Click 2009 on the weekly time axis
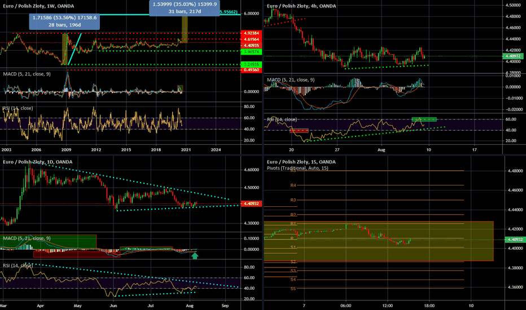Screen dimensions: 526x310 click(x=66, y=150)
